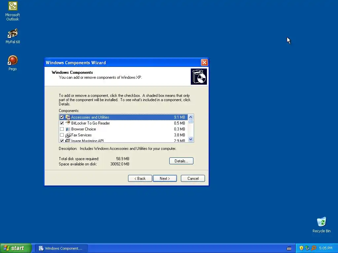The height and width of the screenshot is (253, 338).
Task: Select the Fax Services list row
Action: click(123, 135)
